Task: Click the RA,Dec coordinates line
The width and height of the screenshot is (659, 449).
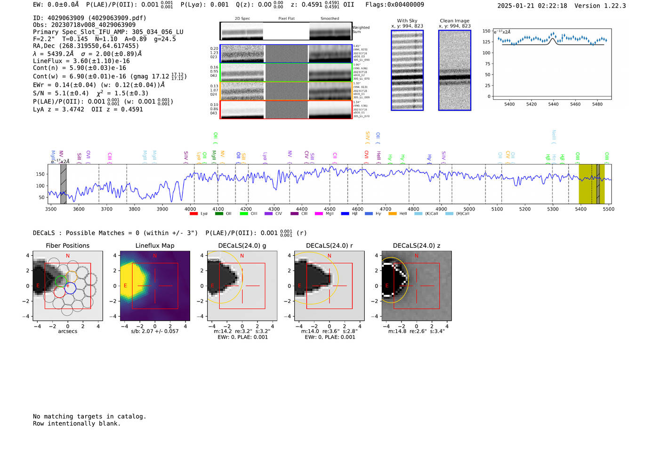Action: 86,46
